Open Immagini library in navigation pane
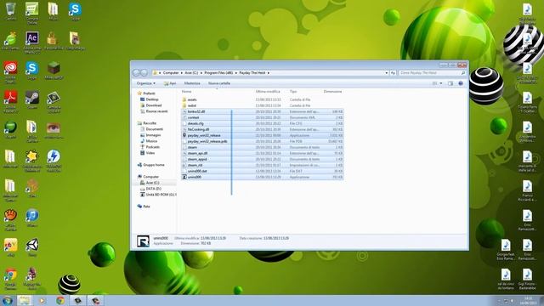Viewport: 544px width, 306px height. (150, 135)
